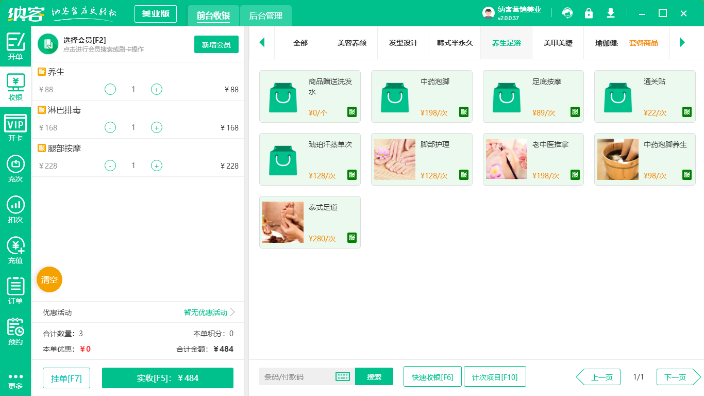Viewport: 704px width, 396px height.
Task: Select the 开单 sidebar icon
Action: click(x=15, y=45)
